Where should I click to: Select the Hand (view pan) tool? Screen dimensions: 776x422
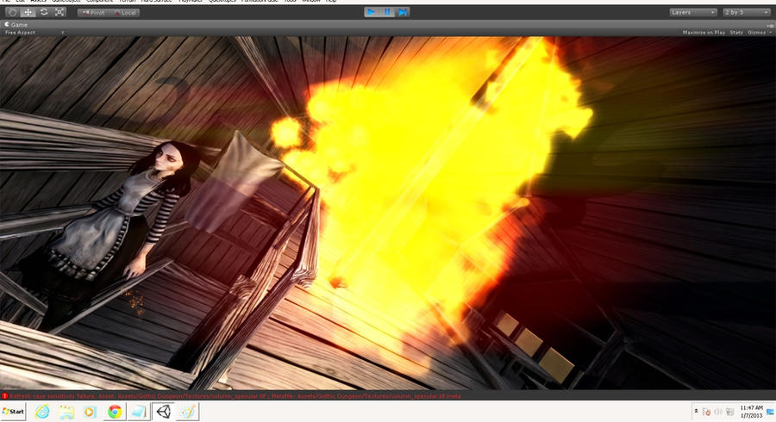point(12,12)
